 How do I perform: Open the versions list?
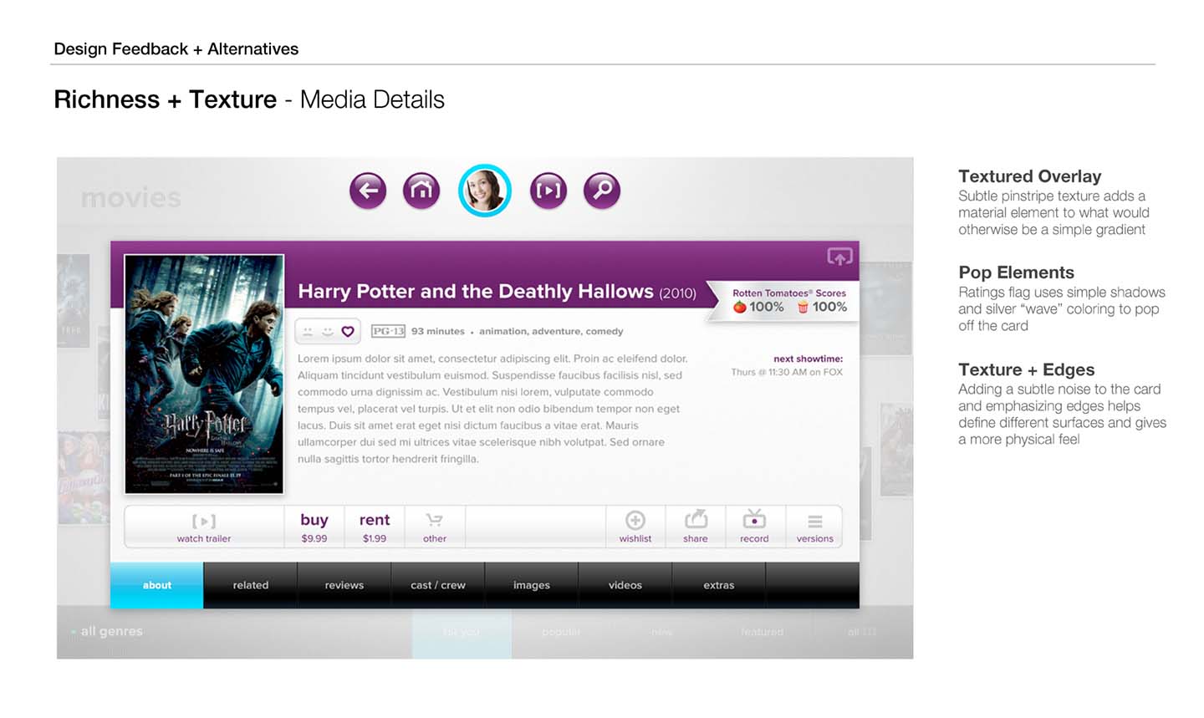point(814,527)
